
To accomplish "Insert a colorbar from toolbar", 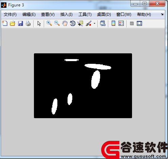I will click(113, 23).
